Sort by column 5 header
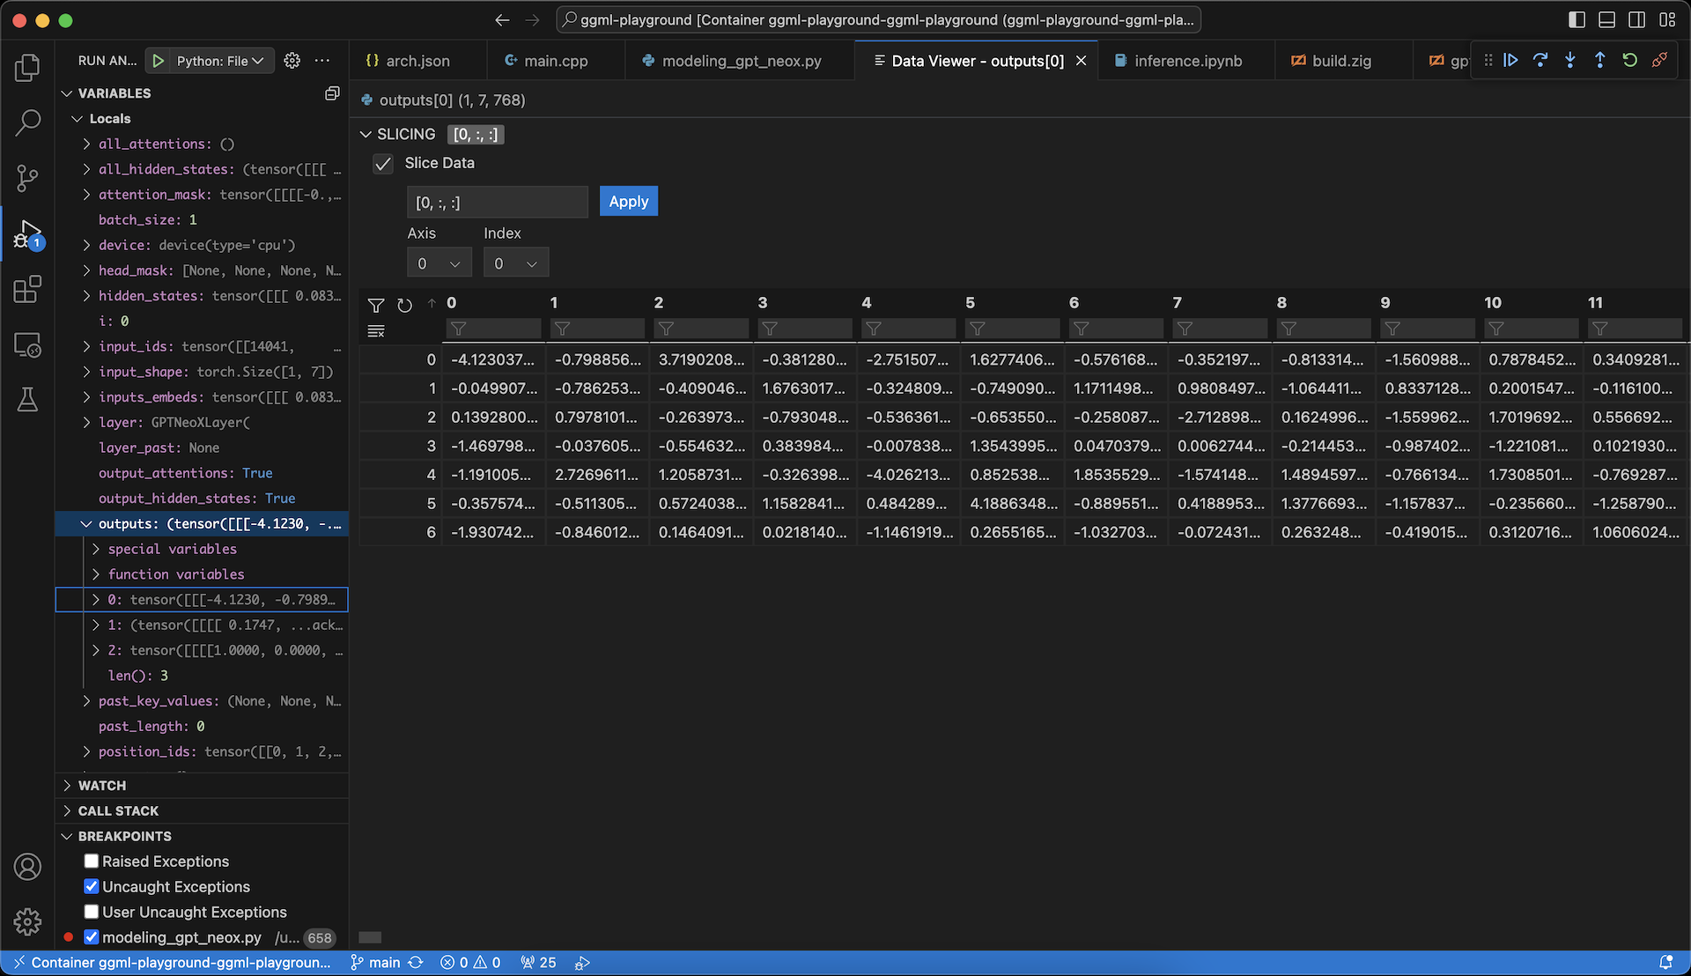1691x976 pixels. [x=970, y=302]
